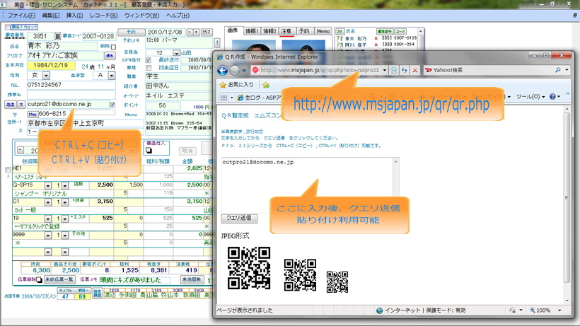Open the C1 item code dropdown
This screenshot has width=580, height=326.
tap(47, 202)
